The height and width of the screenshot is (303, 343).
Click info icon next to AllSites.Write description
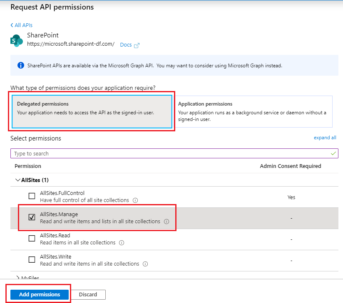click(x=145, y=264)
